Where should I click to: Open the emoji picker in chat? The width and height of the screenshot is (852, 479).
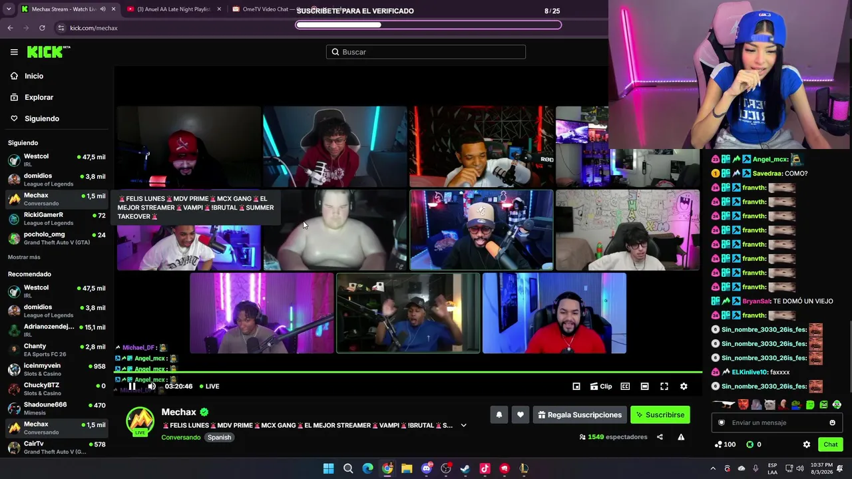point(832,423)
